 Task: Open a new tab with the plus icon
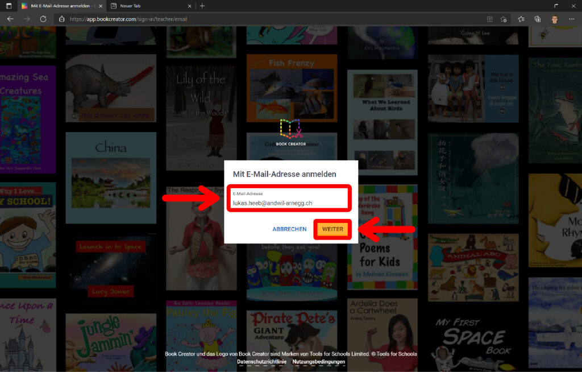click(202, 6)
